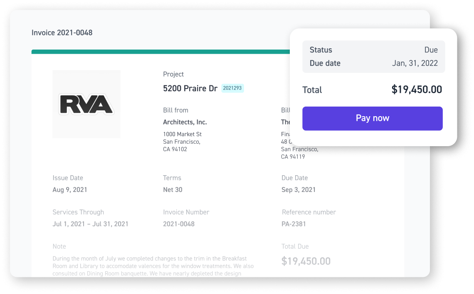Click the PA-2381 reference number

coord(294,224)
